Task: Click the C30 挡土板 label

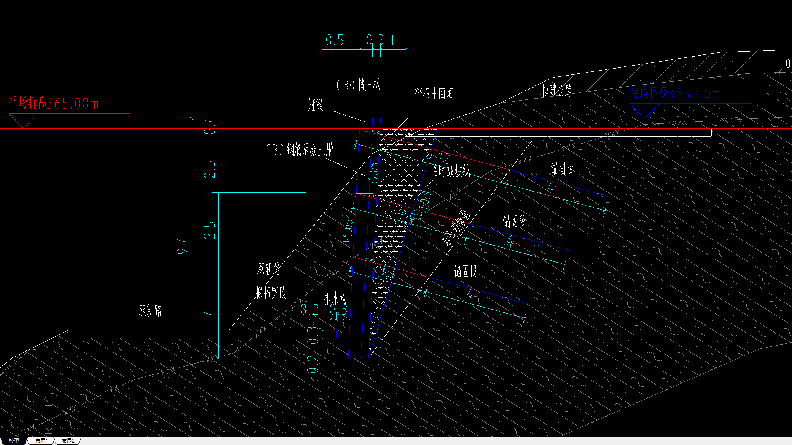Action: point(358,85)
